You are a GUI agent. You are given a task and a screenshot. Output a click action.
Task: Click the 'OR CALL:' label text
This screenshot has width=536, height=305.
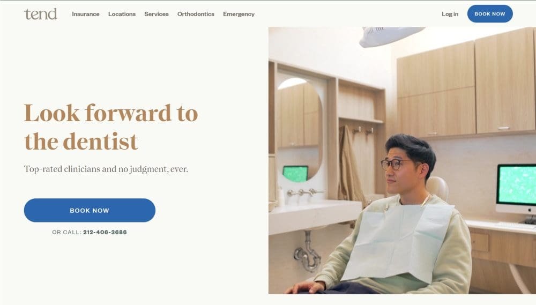coord(66,232)
